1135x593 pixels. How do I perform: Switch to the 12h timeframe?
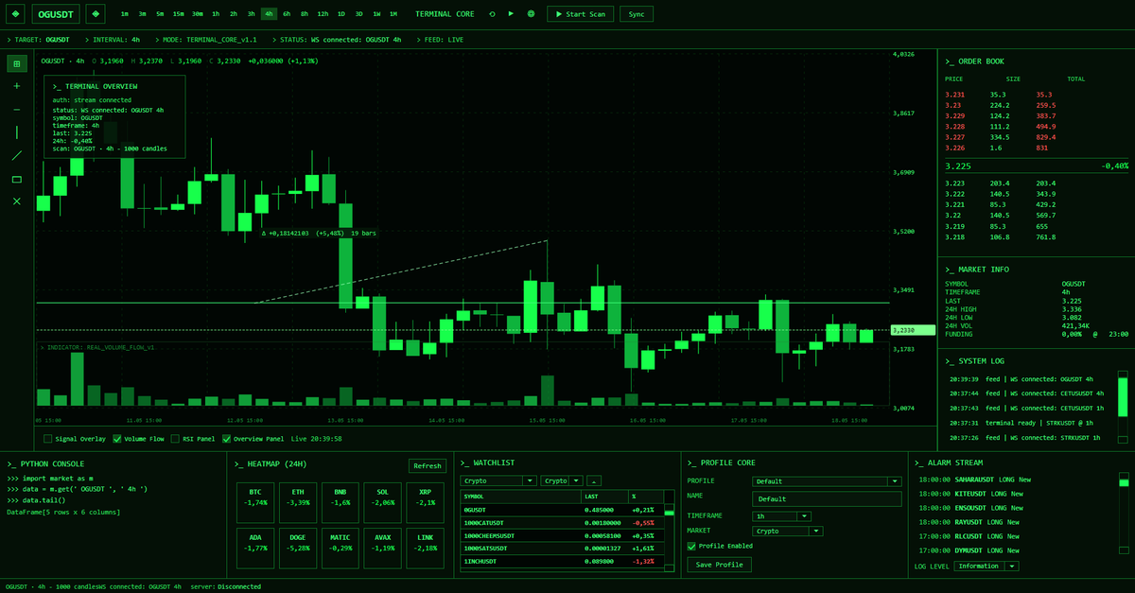click(x=323, y=14)
